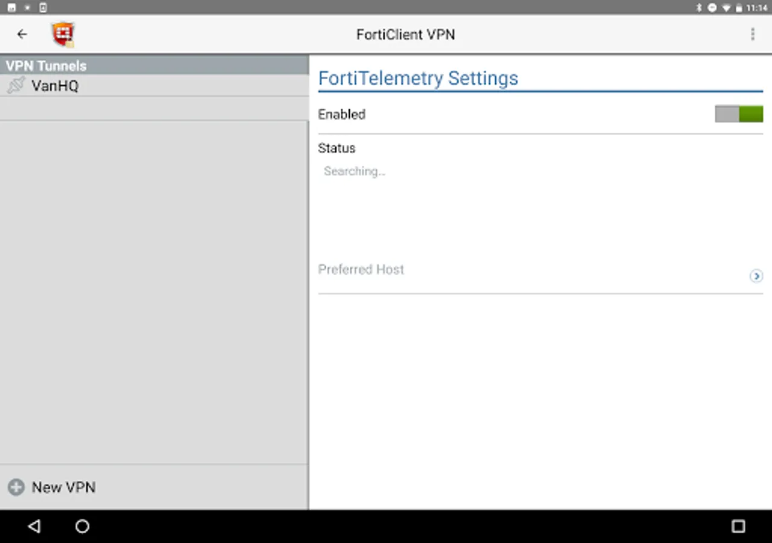Click the FortiClient shield logo

tap(63, 34)
